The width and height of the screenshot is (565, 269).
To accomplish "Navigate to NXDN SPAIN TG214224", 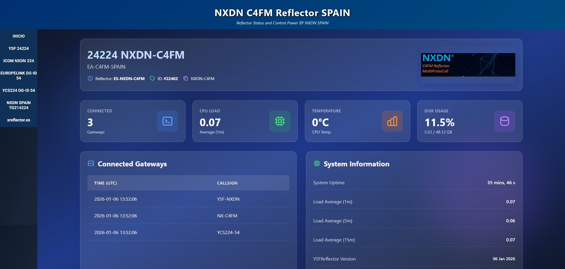I will 19,105.
